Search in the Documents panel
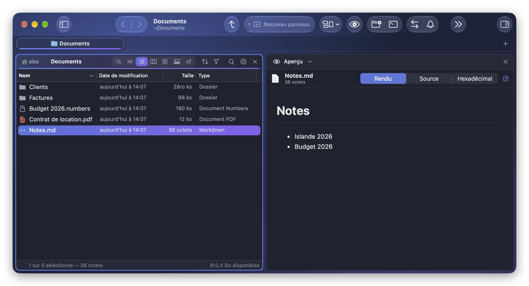This screenshot has width=529, height=286. tap(231, 62)
